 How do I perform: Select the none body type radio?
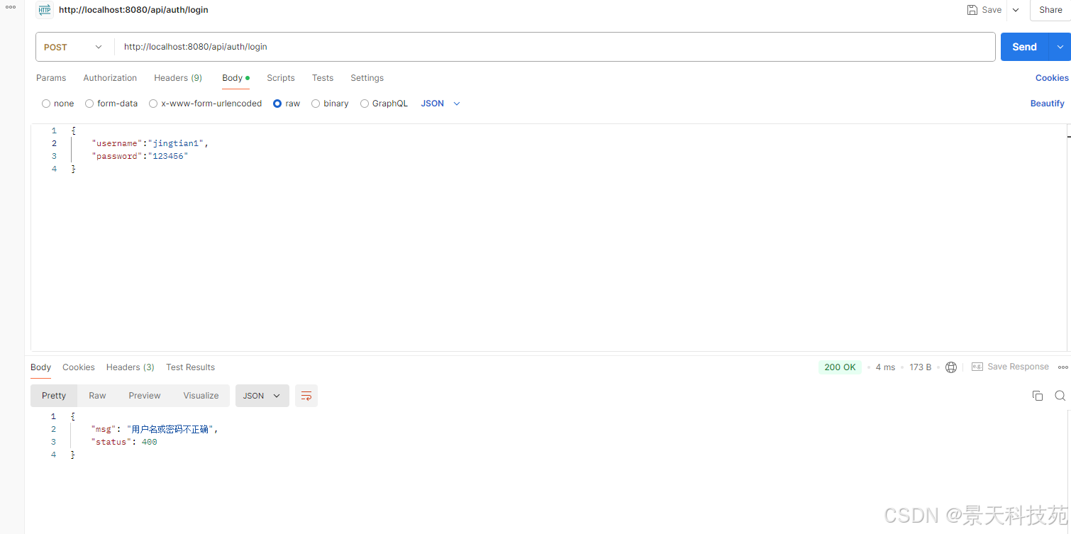click(46, 104)
